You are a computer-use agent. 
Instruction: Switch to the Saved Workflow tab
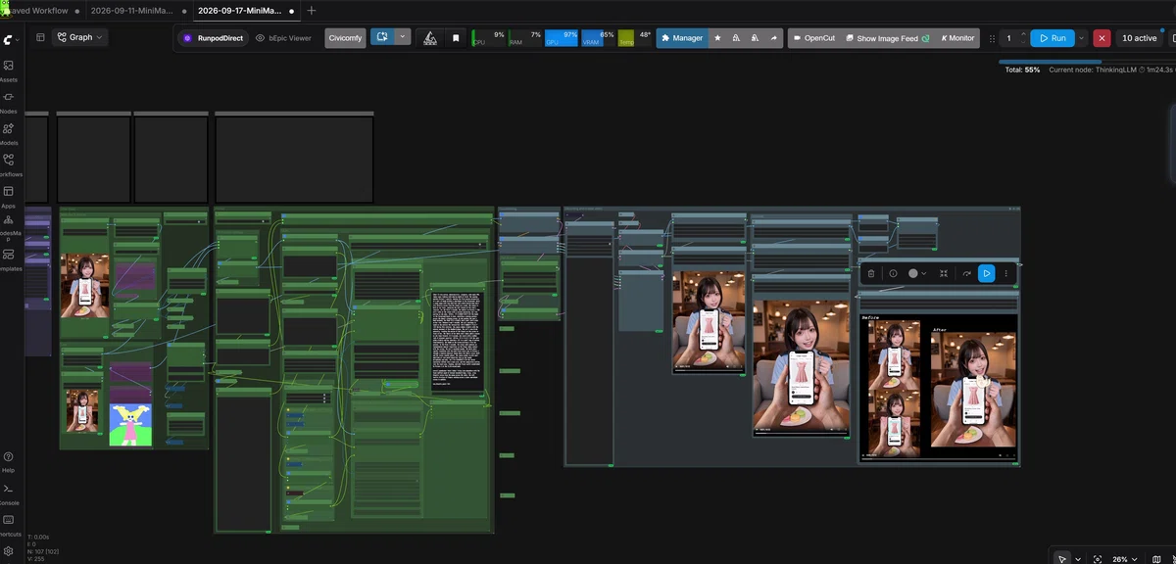coord(39,11)
